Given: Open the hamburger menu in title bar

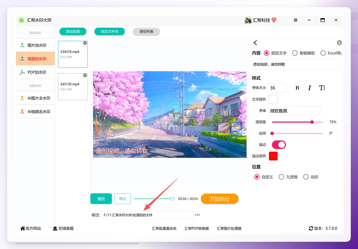Looking at the screenshot, I should point(296,20).
